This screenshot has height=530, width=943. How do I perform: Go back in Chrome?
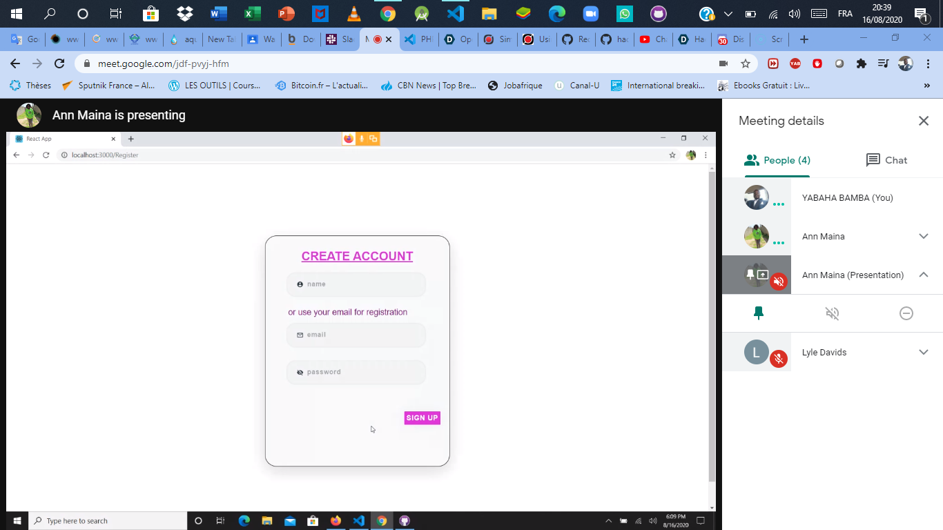[x=15, y=63]
